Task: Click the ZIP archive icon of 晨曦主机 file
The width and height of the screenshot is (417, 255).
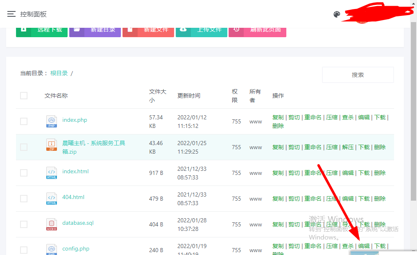Action: [x=52, y=145]
